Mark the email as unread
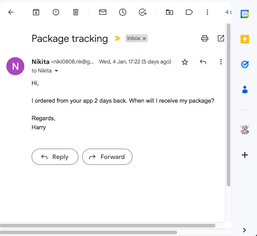 click(x=103, y=12)
